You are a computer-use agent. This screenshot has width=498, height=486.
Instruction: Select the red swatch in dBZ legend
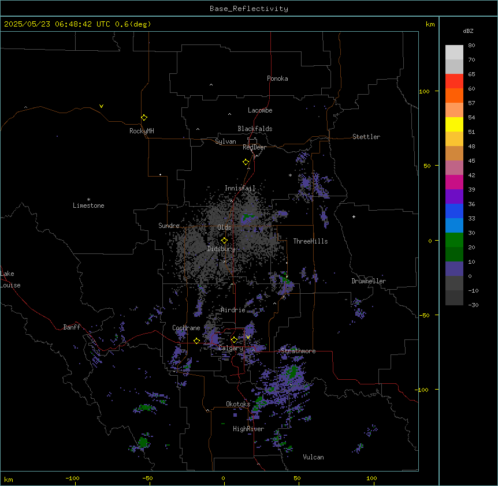454,81
